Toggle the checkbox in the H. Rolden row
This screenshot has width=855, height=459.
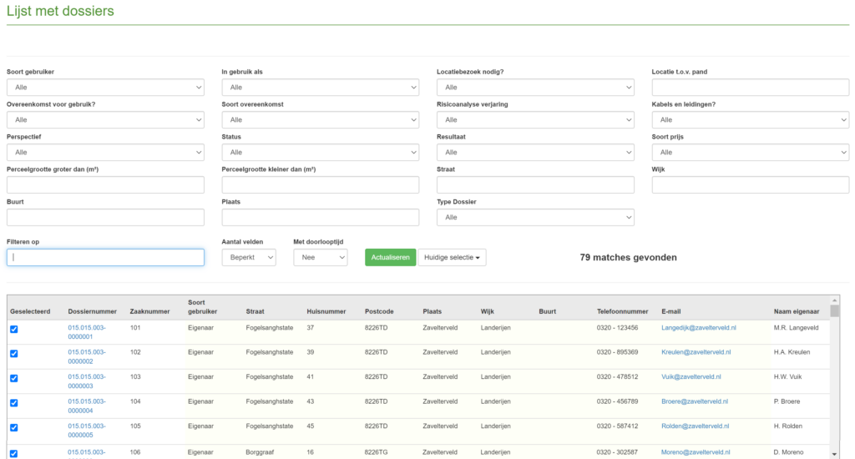[x=13, y=427]
